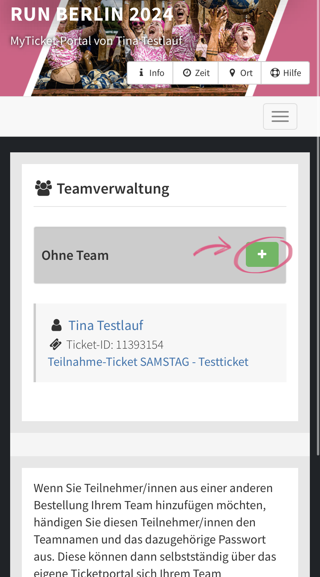
Task: Toggle the hamburger navigation menu
Action: (280, 116)
